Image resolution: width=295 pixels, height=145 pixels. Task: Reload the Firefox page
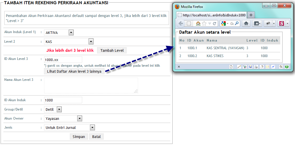[x=214, y=23]
